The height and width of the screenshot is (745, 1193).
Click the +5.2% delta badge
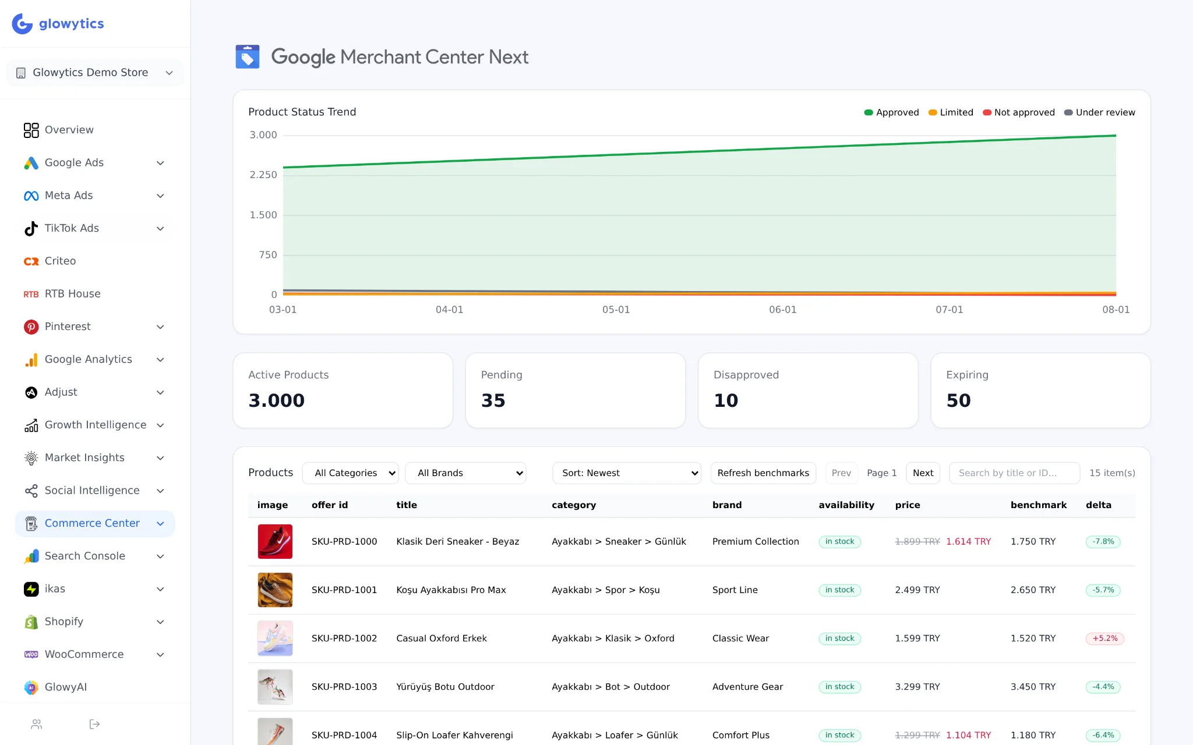tap(1105, 638)
